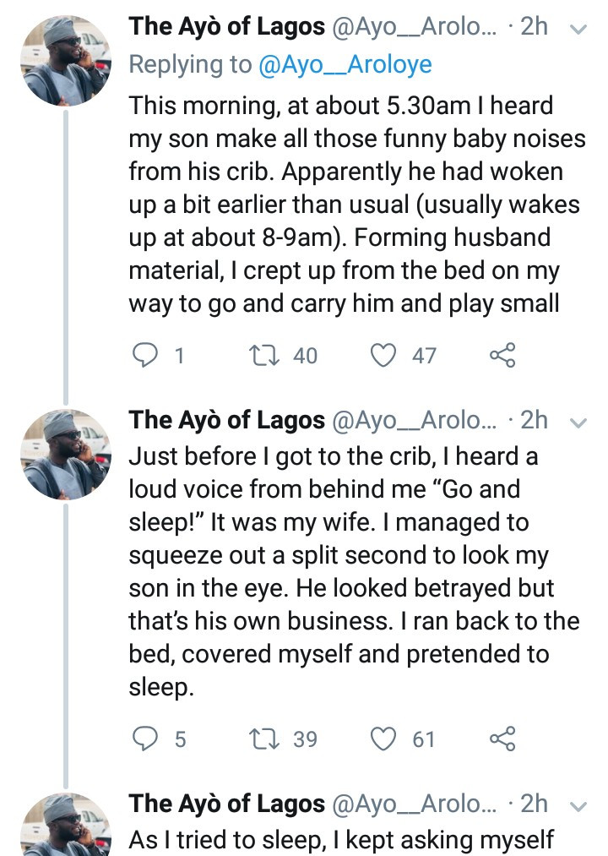
Task: View profile picture on second tweet
Action: (66, 455)
